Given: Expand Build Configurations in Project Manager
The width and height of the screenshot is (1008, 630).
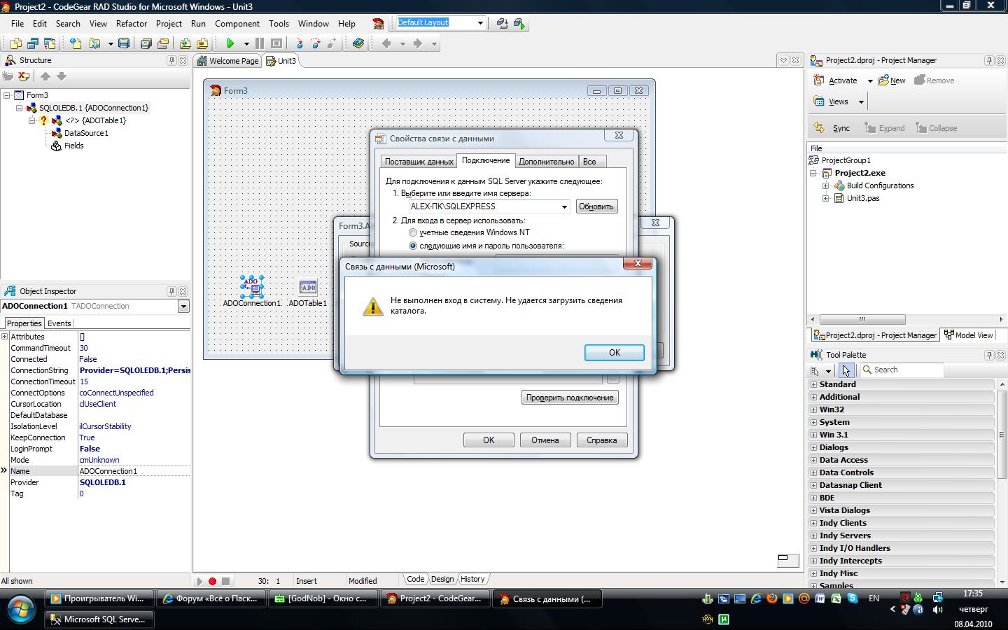Looking at the screenshot, I should tap(826, 185).
